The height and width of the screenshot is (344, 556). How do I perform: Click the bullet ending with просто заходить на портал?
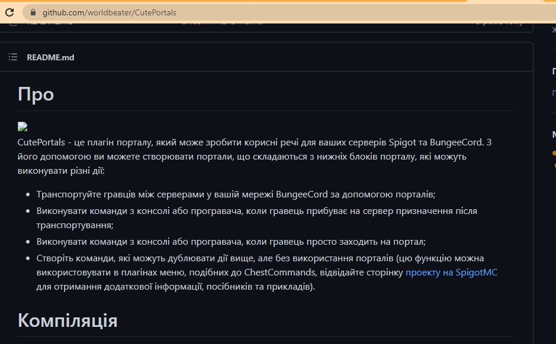231,242
